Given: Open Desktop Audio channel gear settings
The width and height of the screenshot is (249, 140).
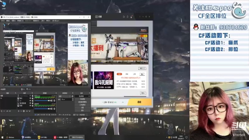Looking at the screenshot, I should 54,109.
